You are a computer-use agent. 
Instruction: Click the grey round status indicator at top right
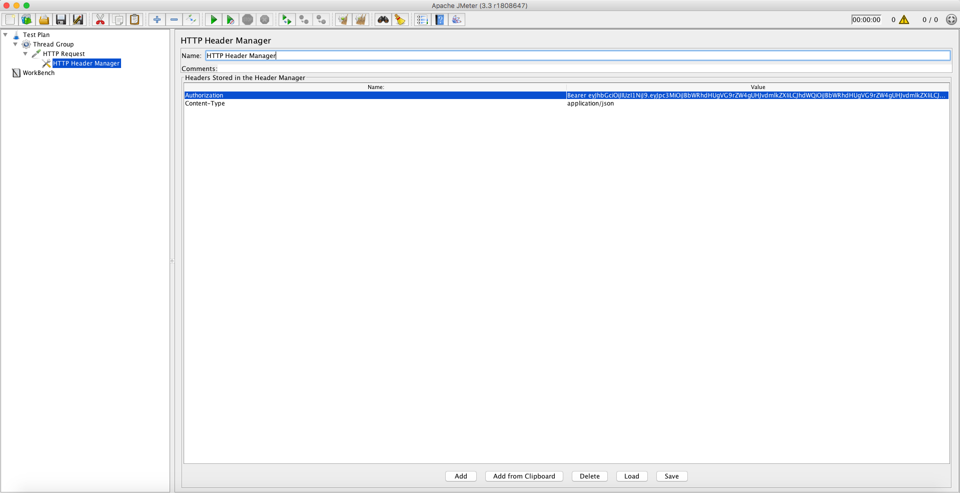(x=951, y=19)
